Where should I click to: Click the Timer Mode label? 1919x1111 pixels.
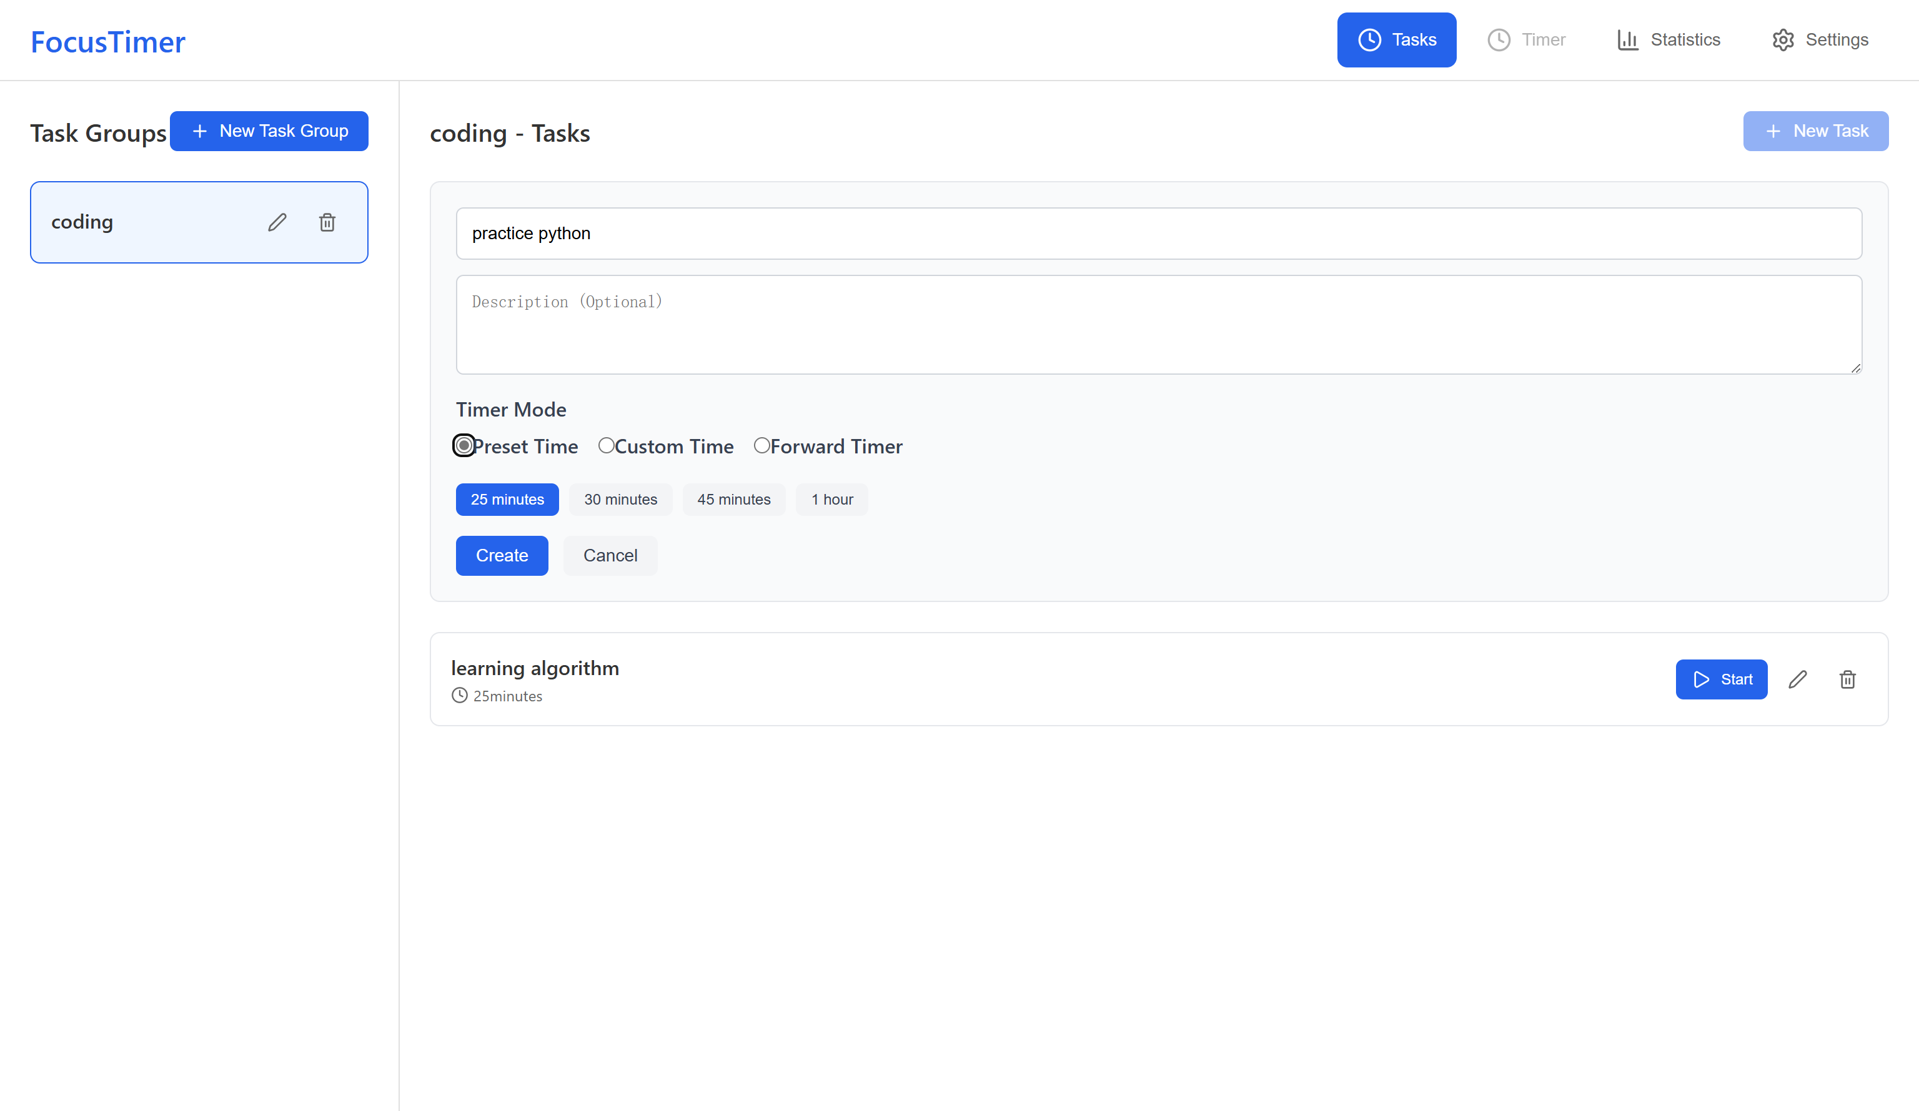pyautogui.click(x=511, y=410)
